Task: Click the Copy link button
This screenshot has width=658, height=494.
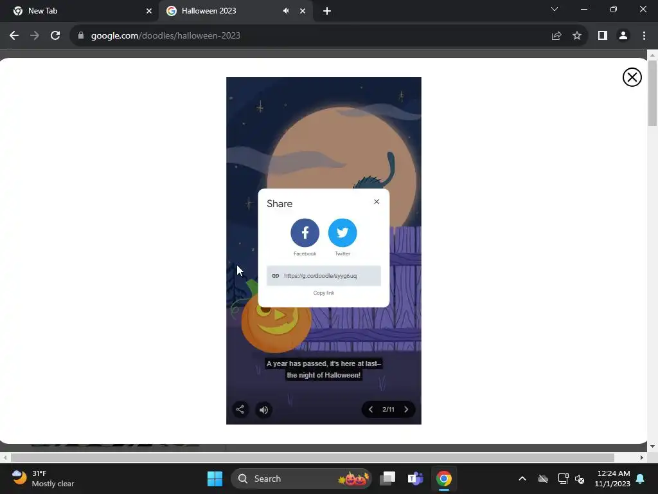Action: coord(324,293)
